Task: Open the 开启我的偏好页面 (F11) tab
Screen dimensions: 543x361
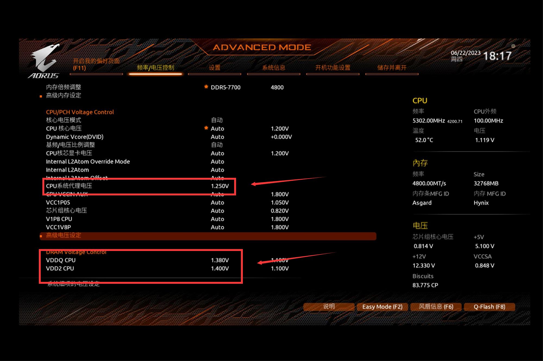Action: click(x=96, y=65)
